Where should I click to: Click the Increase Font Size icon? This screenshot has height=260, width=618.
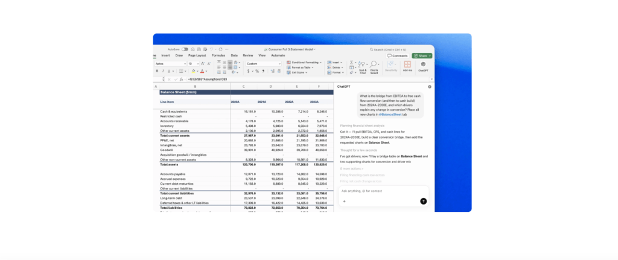click(x=203, y=64)
